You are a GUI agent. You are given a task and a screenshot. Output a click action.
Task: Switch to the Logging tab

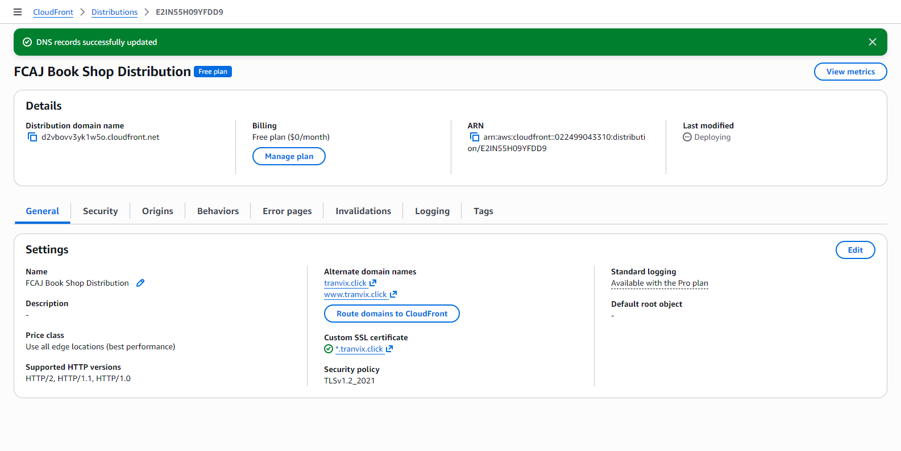point(432,211)
